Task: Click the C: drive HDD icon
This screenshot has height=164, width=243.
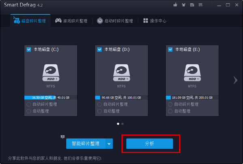Action: tap(51, 73)
